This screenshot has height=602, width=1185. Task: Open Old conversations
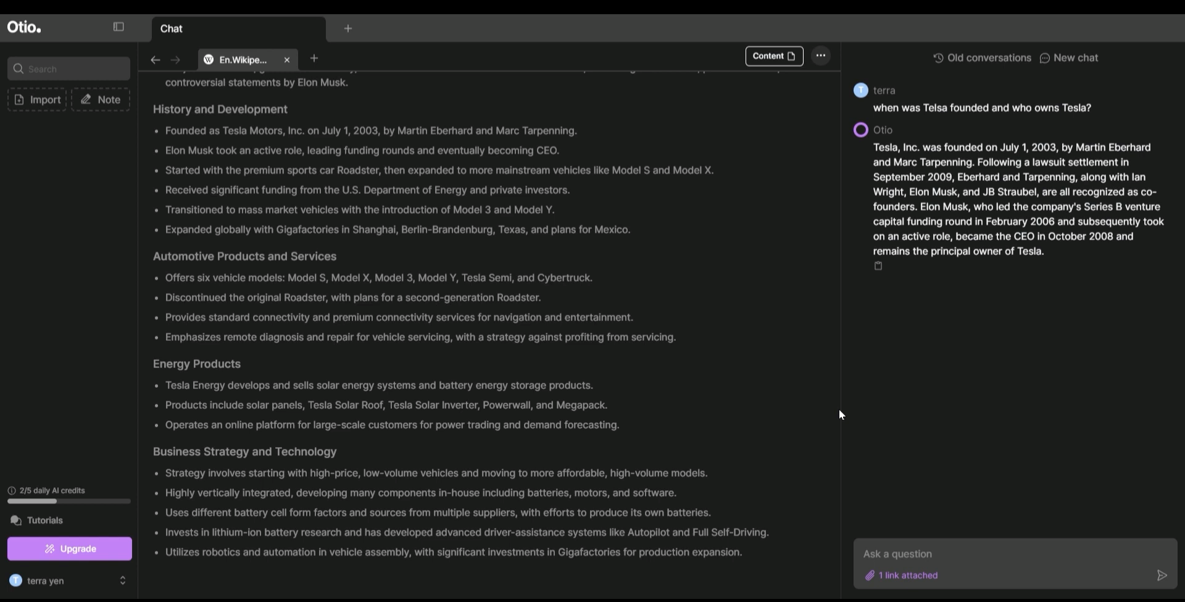click(x=982, y=58)
